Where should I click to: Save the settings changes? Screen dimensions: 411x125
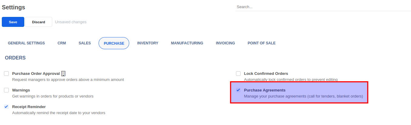pos(13,22)
